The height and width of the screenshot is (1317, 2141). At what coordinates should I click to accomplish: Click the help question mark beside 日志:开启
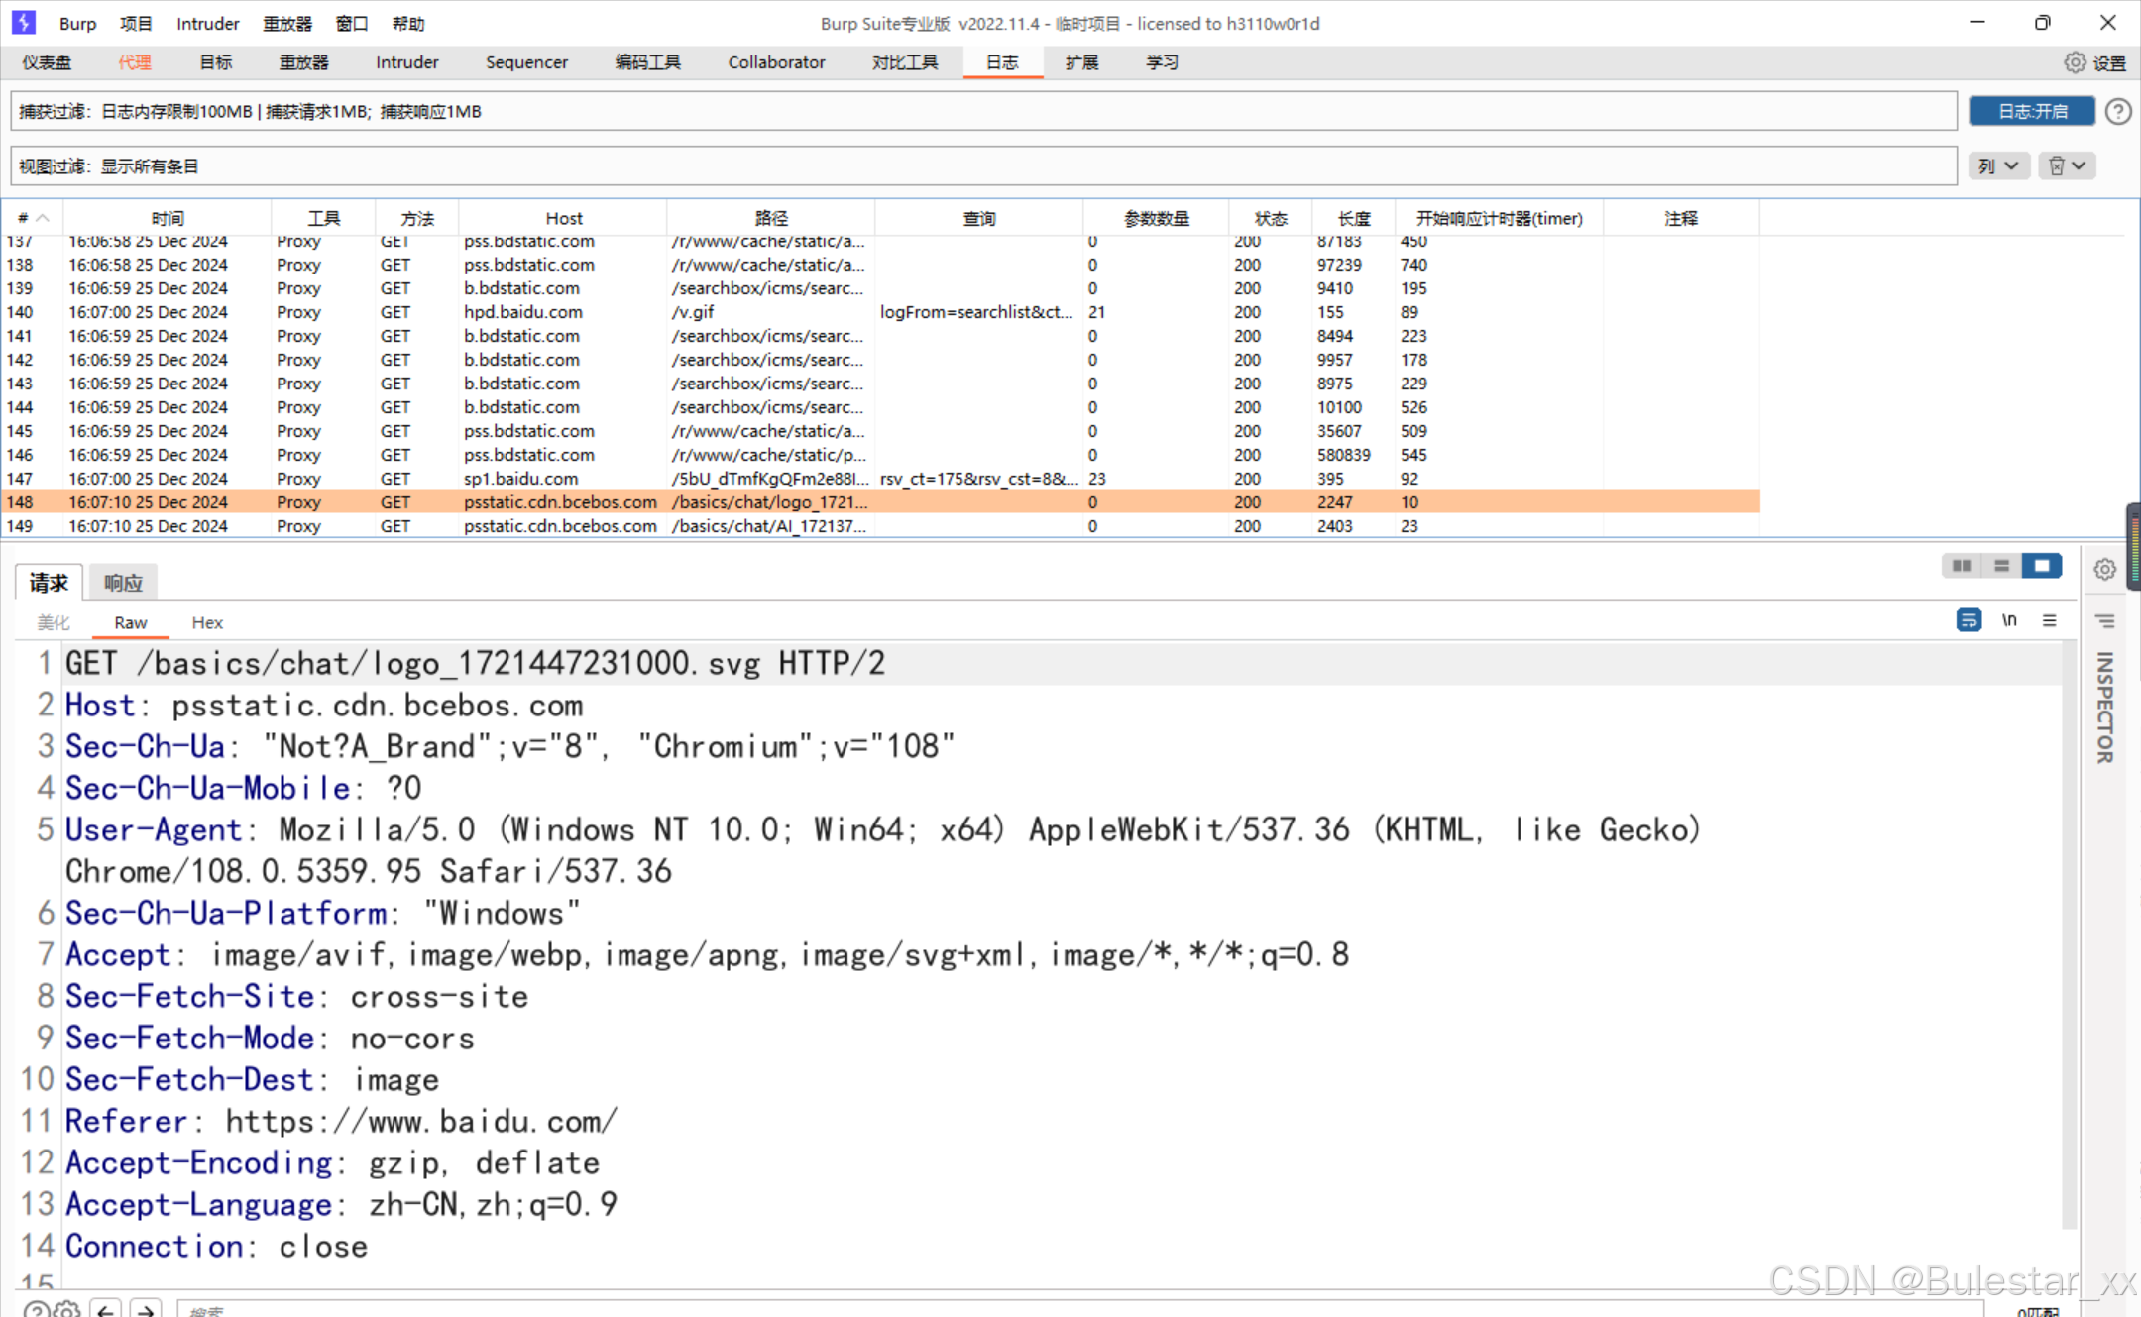2118,111
